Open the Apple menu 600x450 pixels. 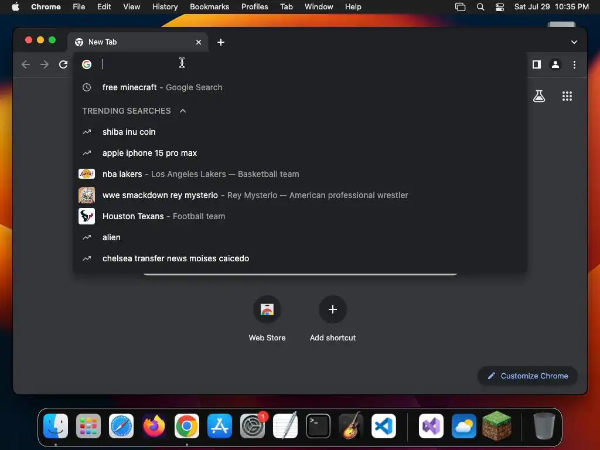pos(15,7)
